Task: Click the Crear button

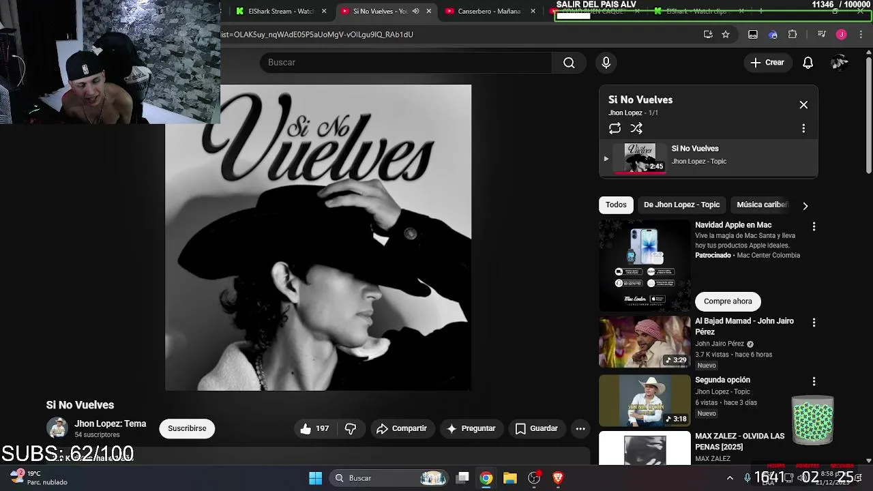Action: click(767, 63)
